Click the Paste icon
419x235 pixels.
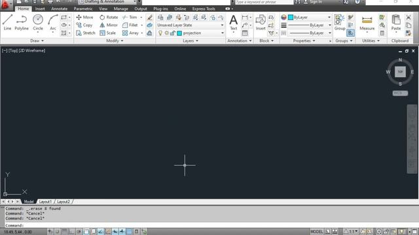395,23
